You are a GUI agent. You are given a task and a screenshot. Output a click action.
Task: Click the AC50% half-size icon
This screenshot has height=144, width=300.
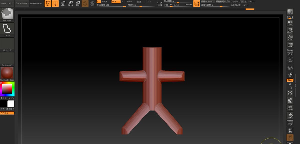point(290,45)
